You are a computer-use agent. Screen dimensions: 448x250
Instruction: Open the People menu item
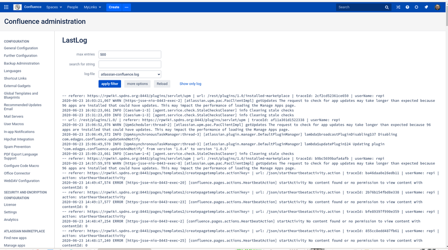click(73, 7)
